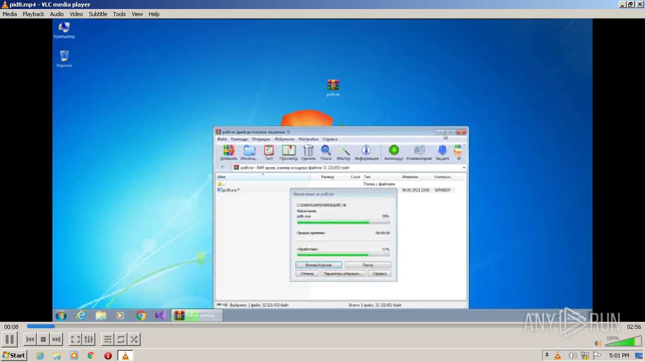Select pid8.rar icon on video desktop
645x362 pixels.
333,87
